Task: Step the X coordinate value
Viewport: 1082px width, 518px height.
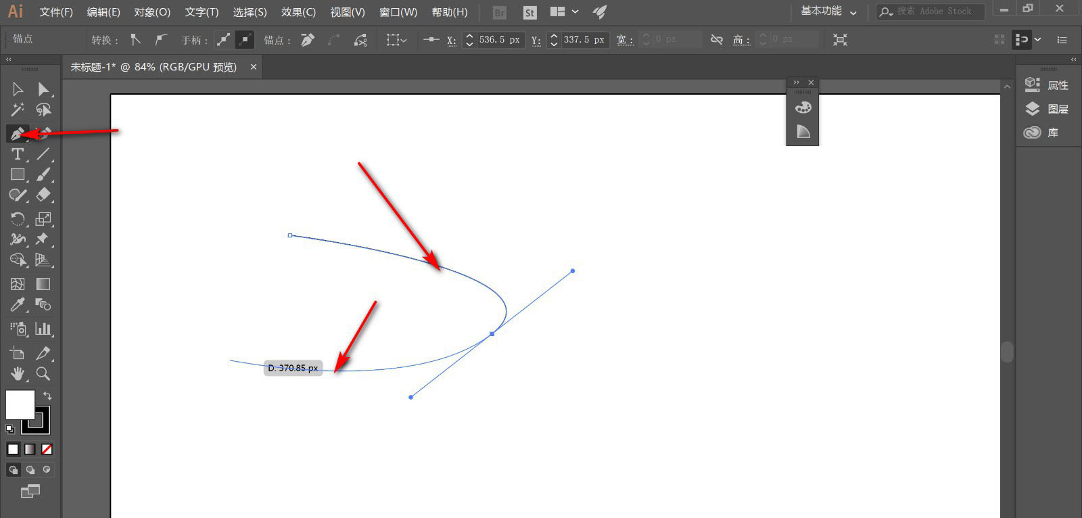Action: click(x=469, y=40)
